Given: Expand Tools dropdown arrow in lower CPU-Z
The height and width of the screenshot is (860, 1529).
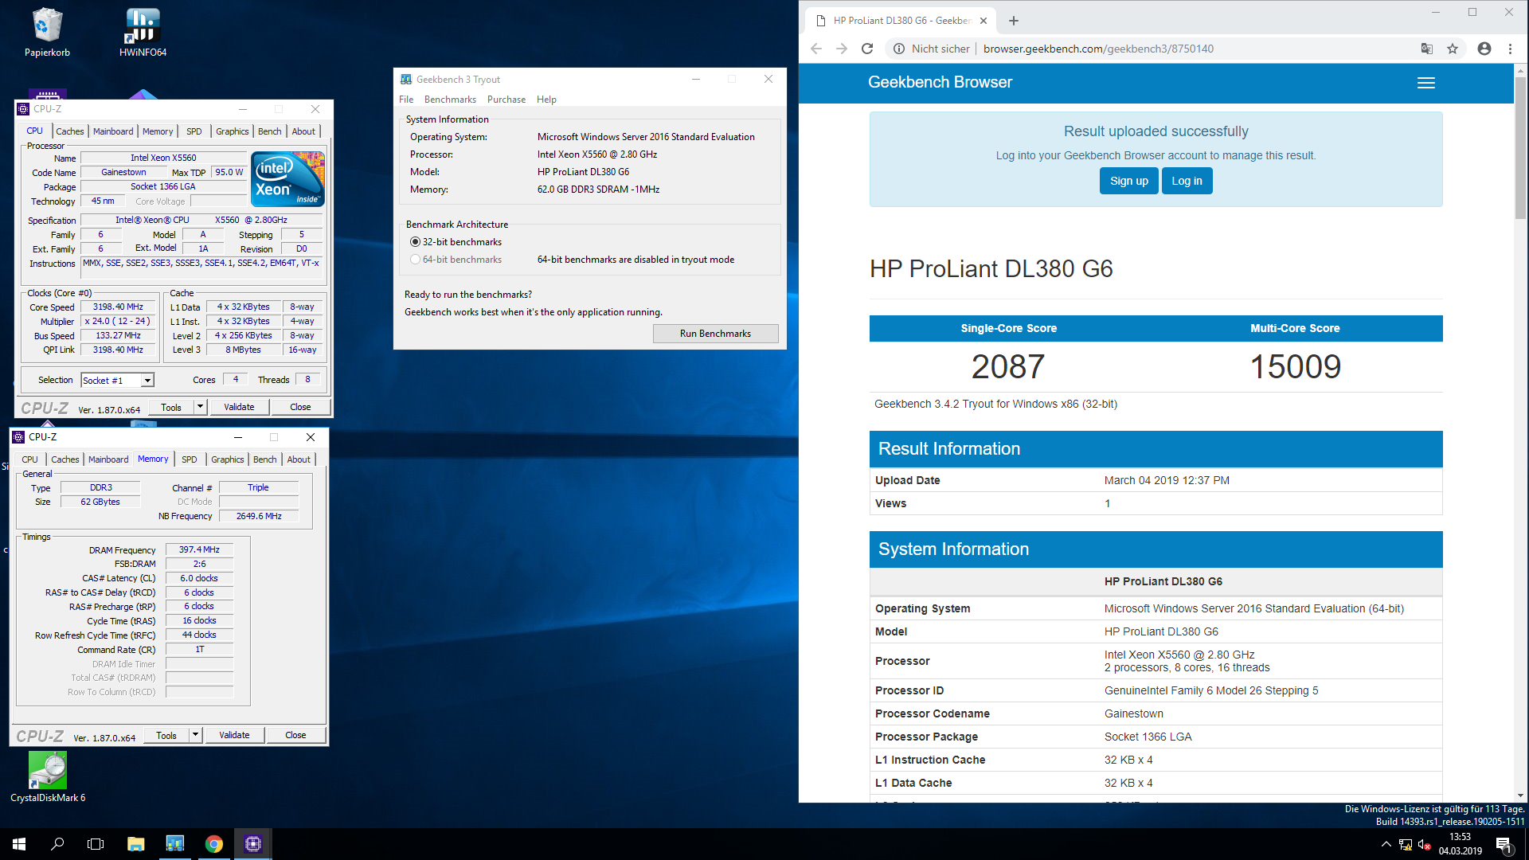Looking at the screenshot, I should click(196, 735).
